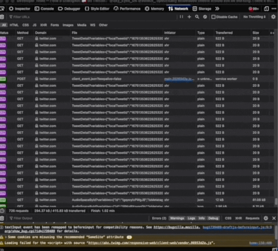Sort by Initiator column header
Screen dimensions: 278x251
tap(179, 33)
